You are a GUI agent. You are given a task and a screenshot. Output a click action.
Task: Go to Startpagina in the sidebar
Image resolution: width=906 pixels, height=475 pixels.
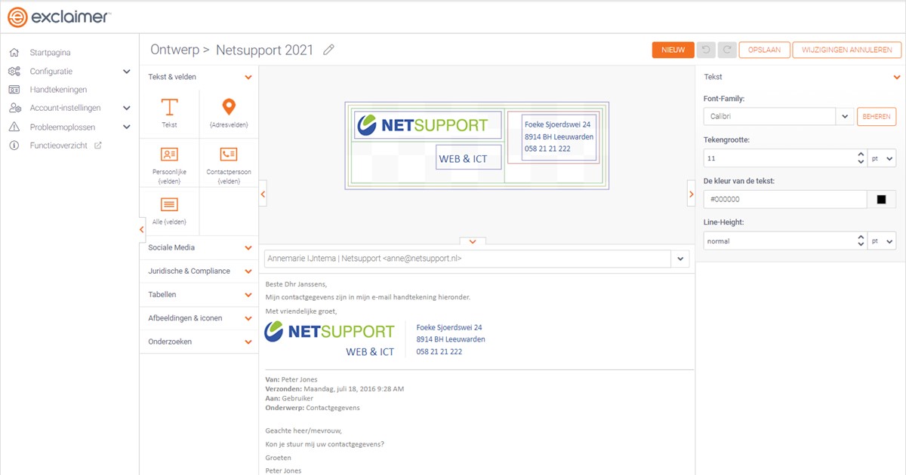click(50, 53)
